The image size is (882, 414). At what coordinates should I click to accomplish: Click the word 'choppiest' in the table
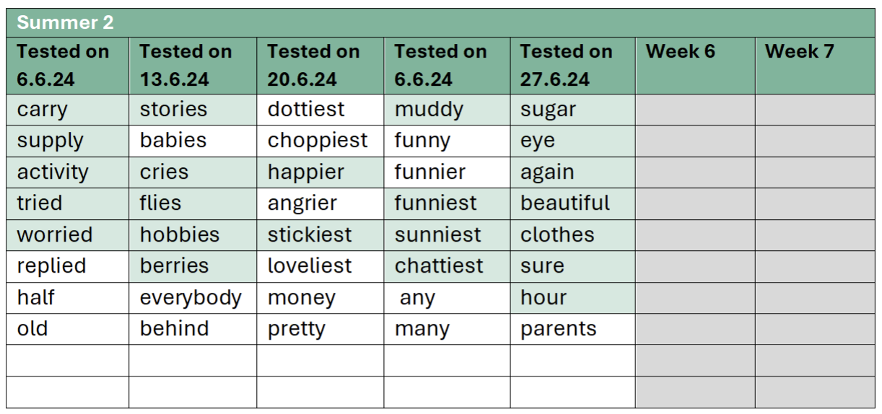point(318,141)
